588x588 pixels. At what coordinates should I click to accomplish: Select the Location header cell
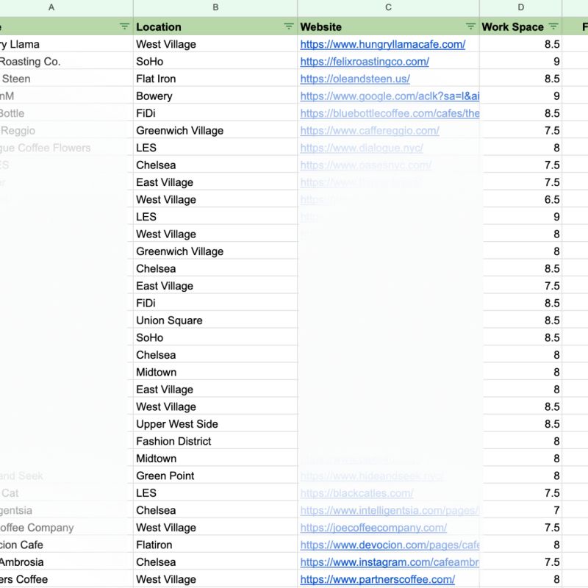pyautogui.click(x=215, y=26)
